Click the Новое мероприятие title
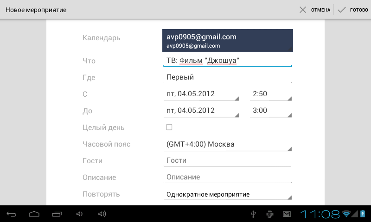Image resolution: width=371 pixels, height=222 pixels. coord(36,10)
